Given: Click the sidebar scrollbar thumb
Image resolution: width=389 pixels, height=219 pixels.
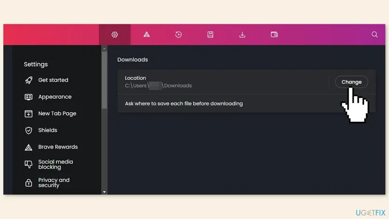Looking at the screenshot, I should [104, 80].
